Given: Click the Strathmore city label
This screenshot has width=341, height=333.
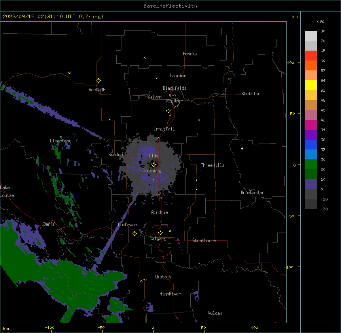Looking at the screenshot, I should point(204,240).
